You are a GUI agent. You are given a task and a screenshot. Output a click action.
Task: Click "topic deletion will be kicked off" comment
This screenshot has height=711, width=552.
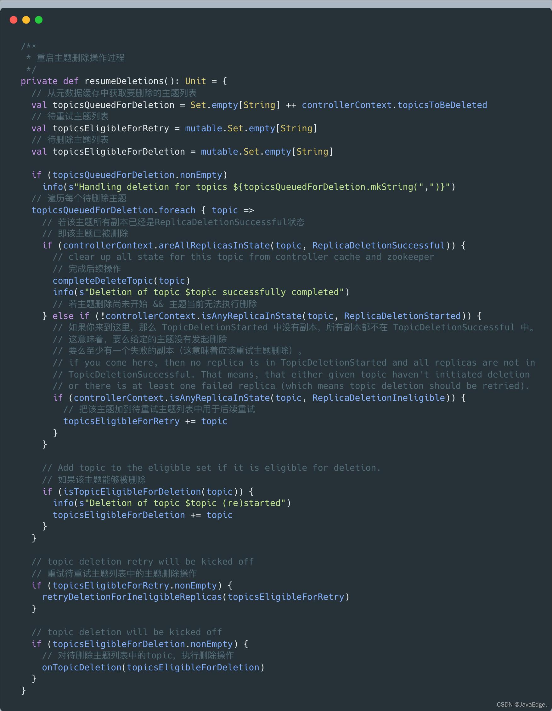point(127,632)
